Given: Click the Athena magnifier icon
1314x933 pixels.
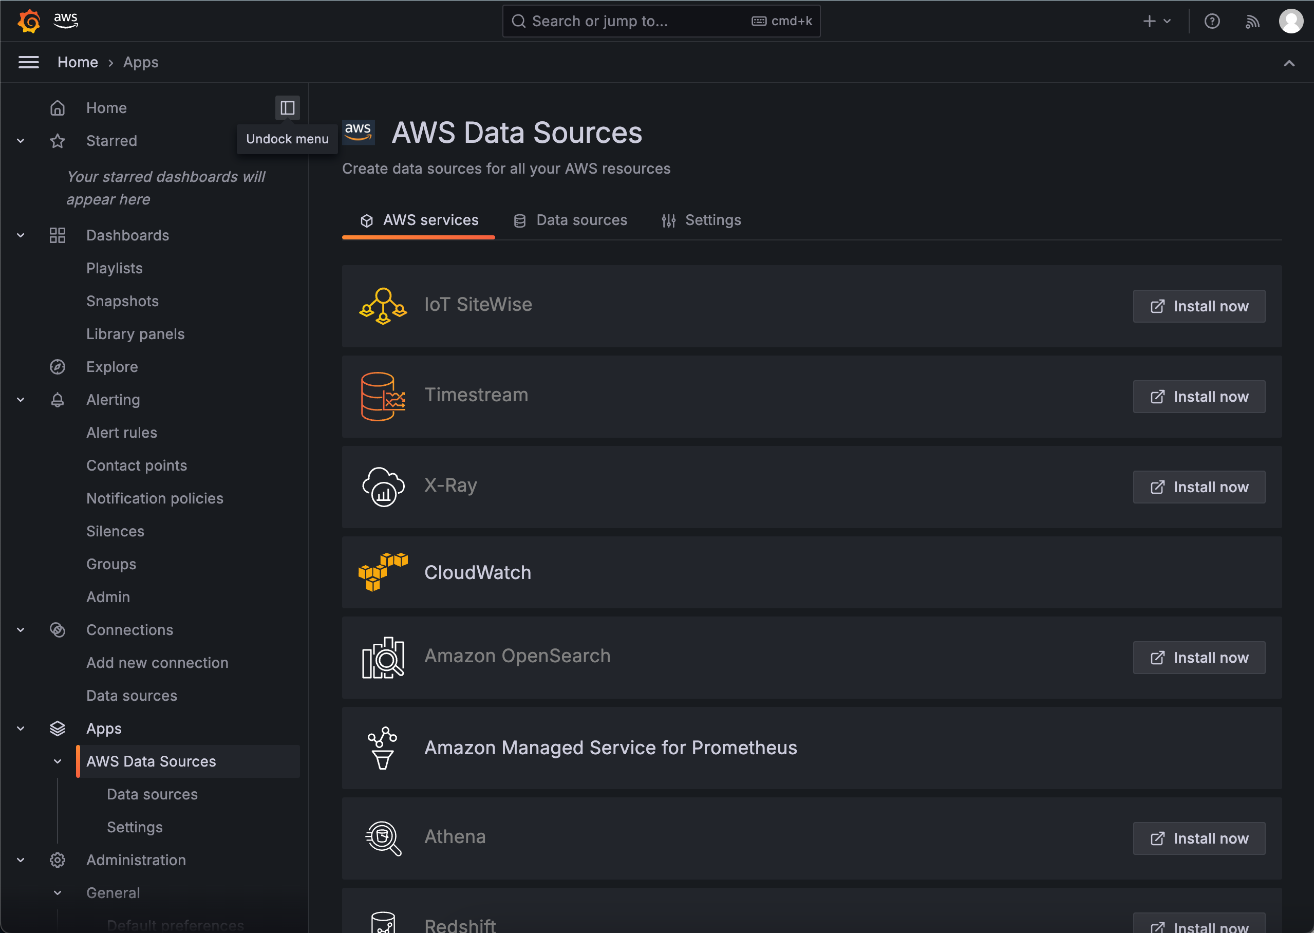Looking at the screenshot, I should tap(383, 838).
